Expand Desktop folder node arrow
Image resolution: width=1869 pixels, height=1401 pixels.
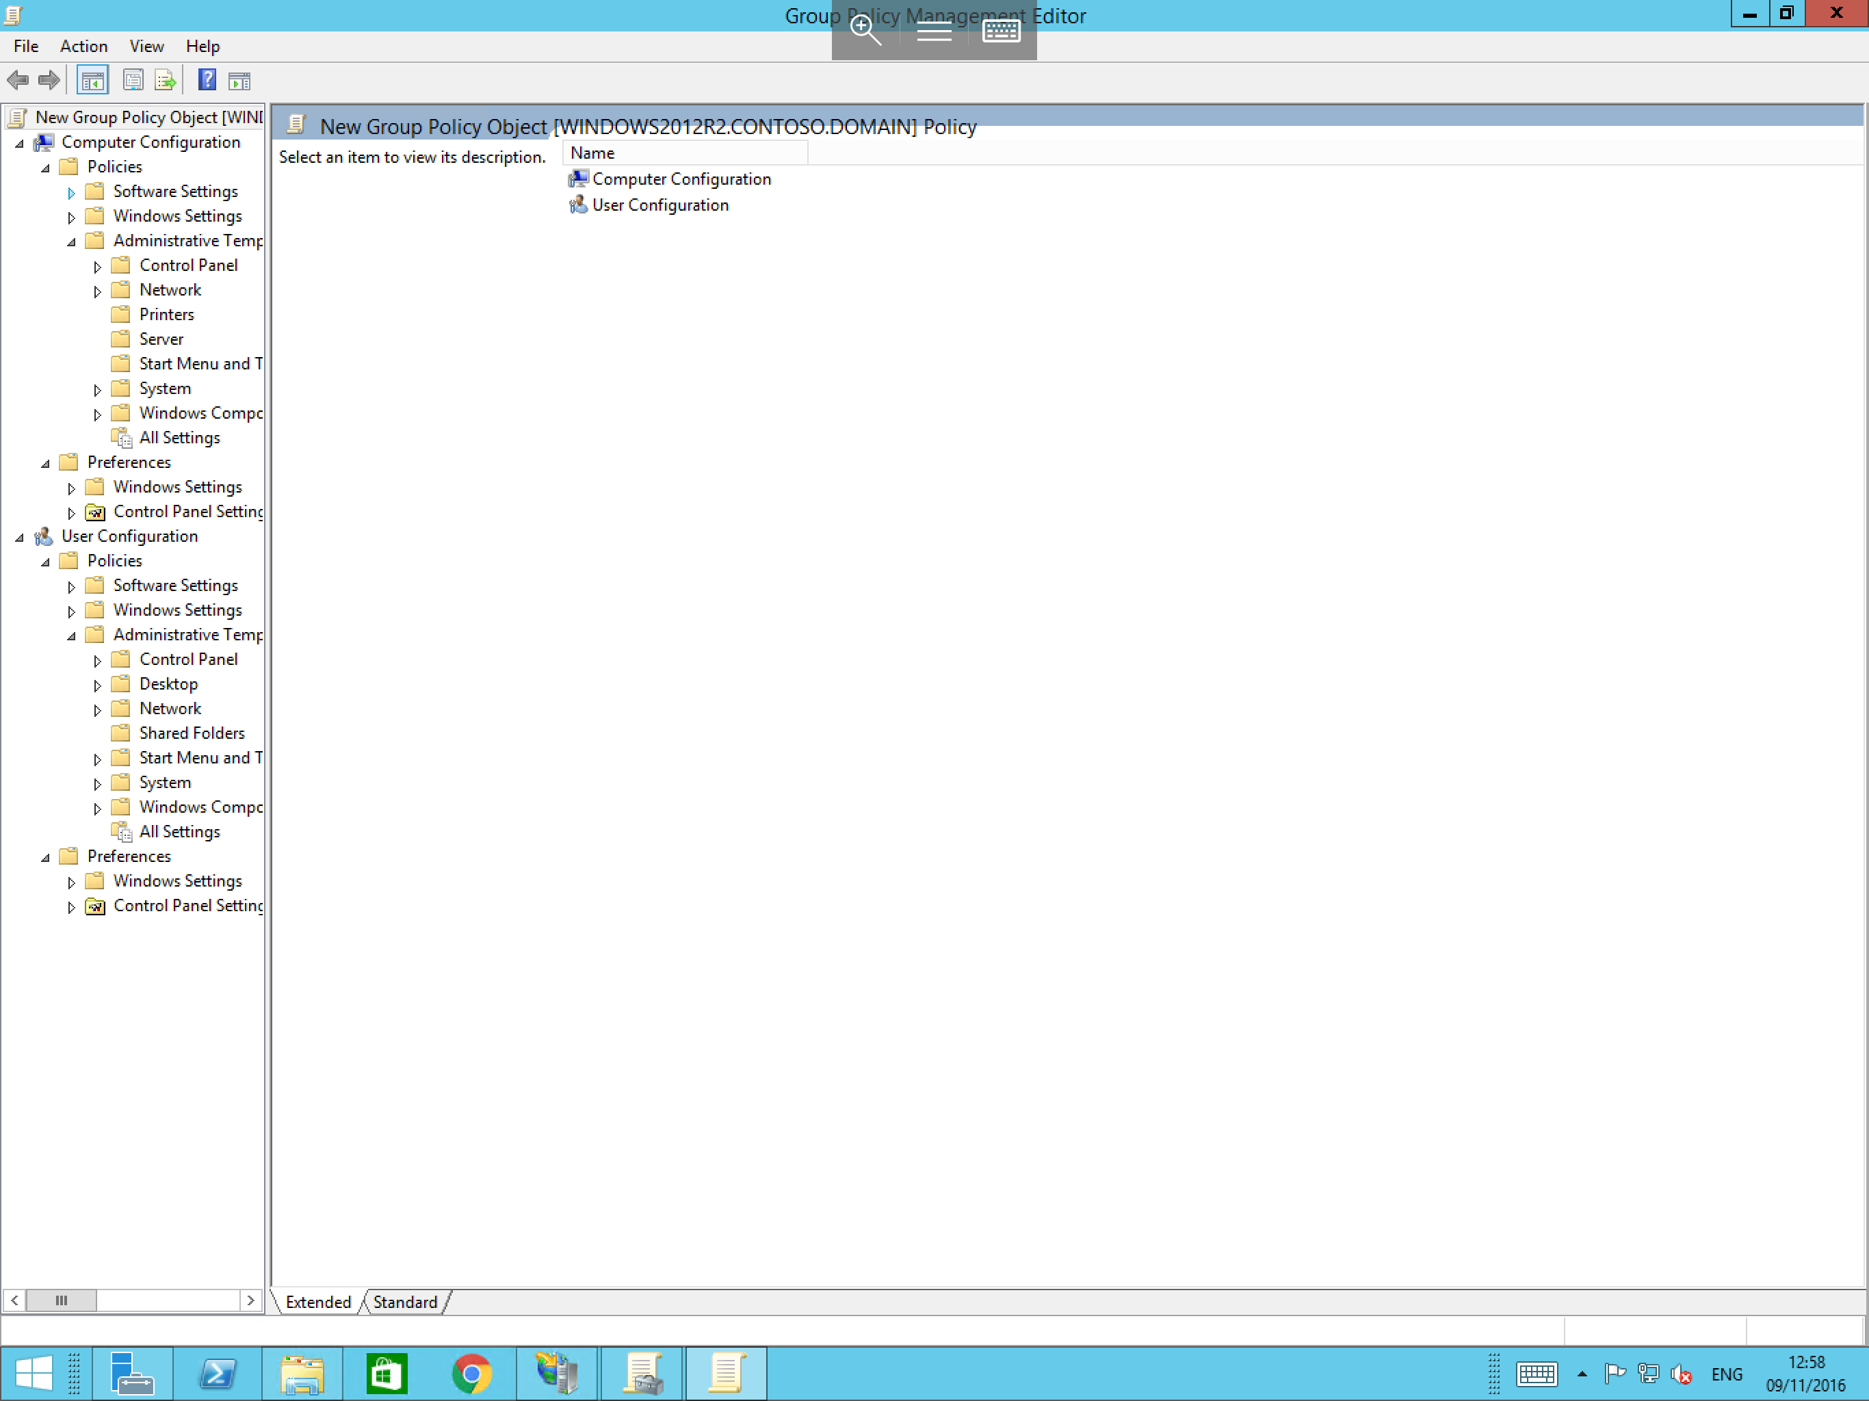pyautogui.click(x=97, y=685)
